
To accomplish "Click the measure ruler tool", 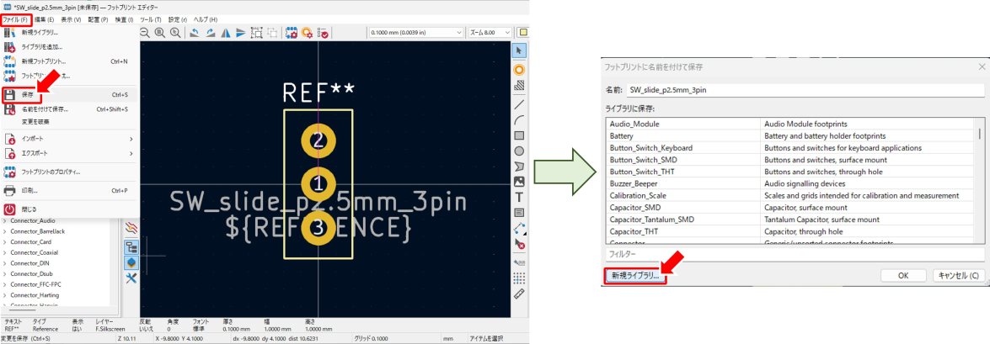I will point(520,294).
